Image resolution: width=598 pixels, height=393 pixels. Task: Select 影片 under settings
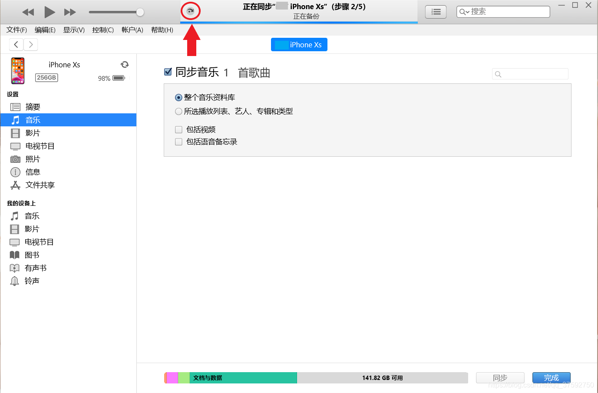69,133
